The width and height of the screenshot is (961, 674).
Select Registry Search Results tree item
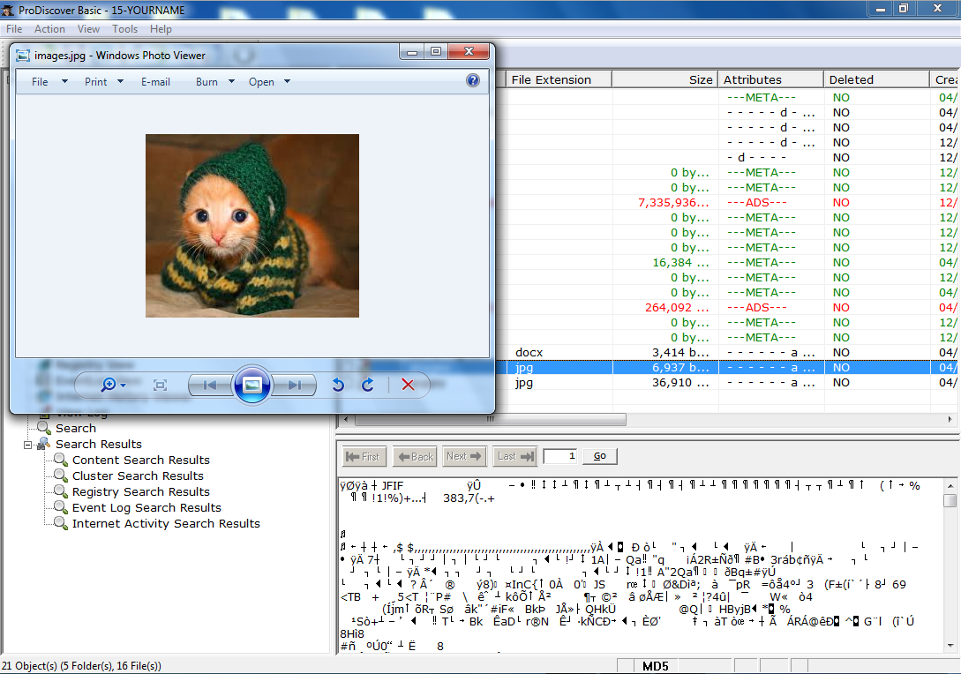point(141,491)
